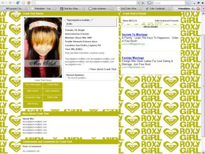
Task: Click the Edit Profile button
Action: tap(53, 98)
